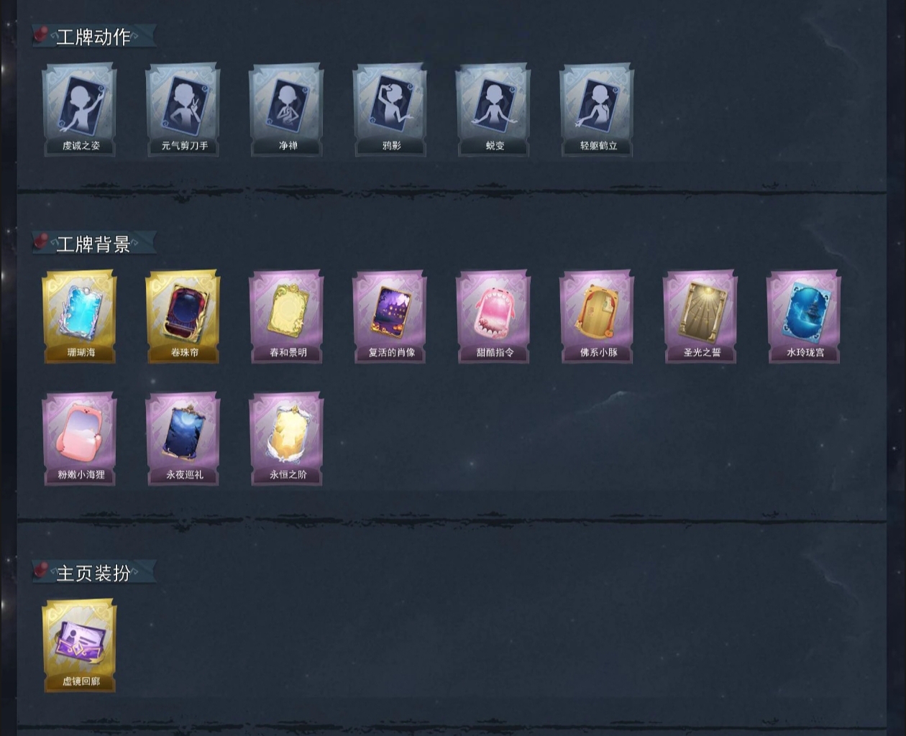Pick the 甜酷指令 pink background
Image resolution: width=906 pixels, height=736 pixels.
[493, 316]
